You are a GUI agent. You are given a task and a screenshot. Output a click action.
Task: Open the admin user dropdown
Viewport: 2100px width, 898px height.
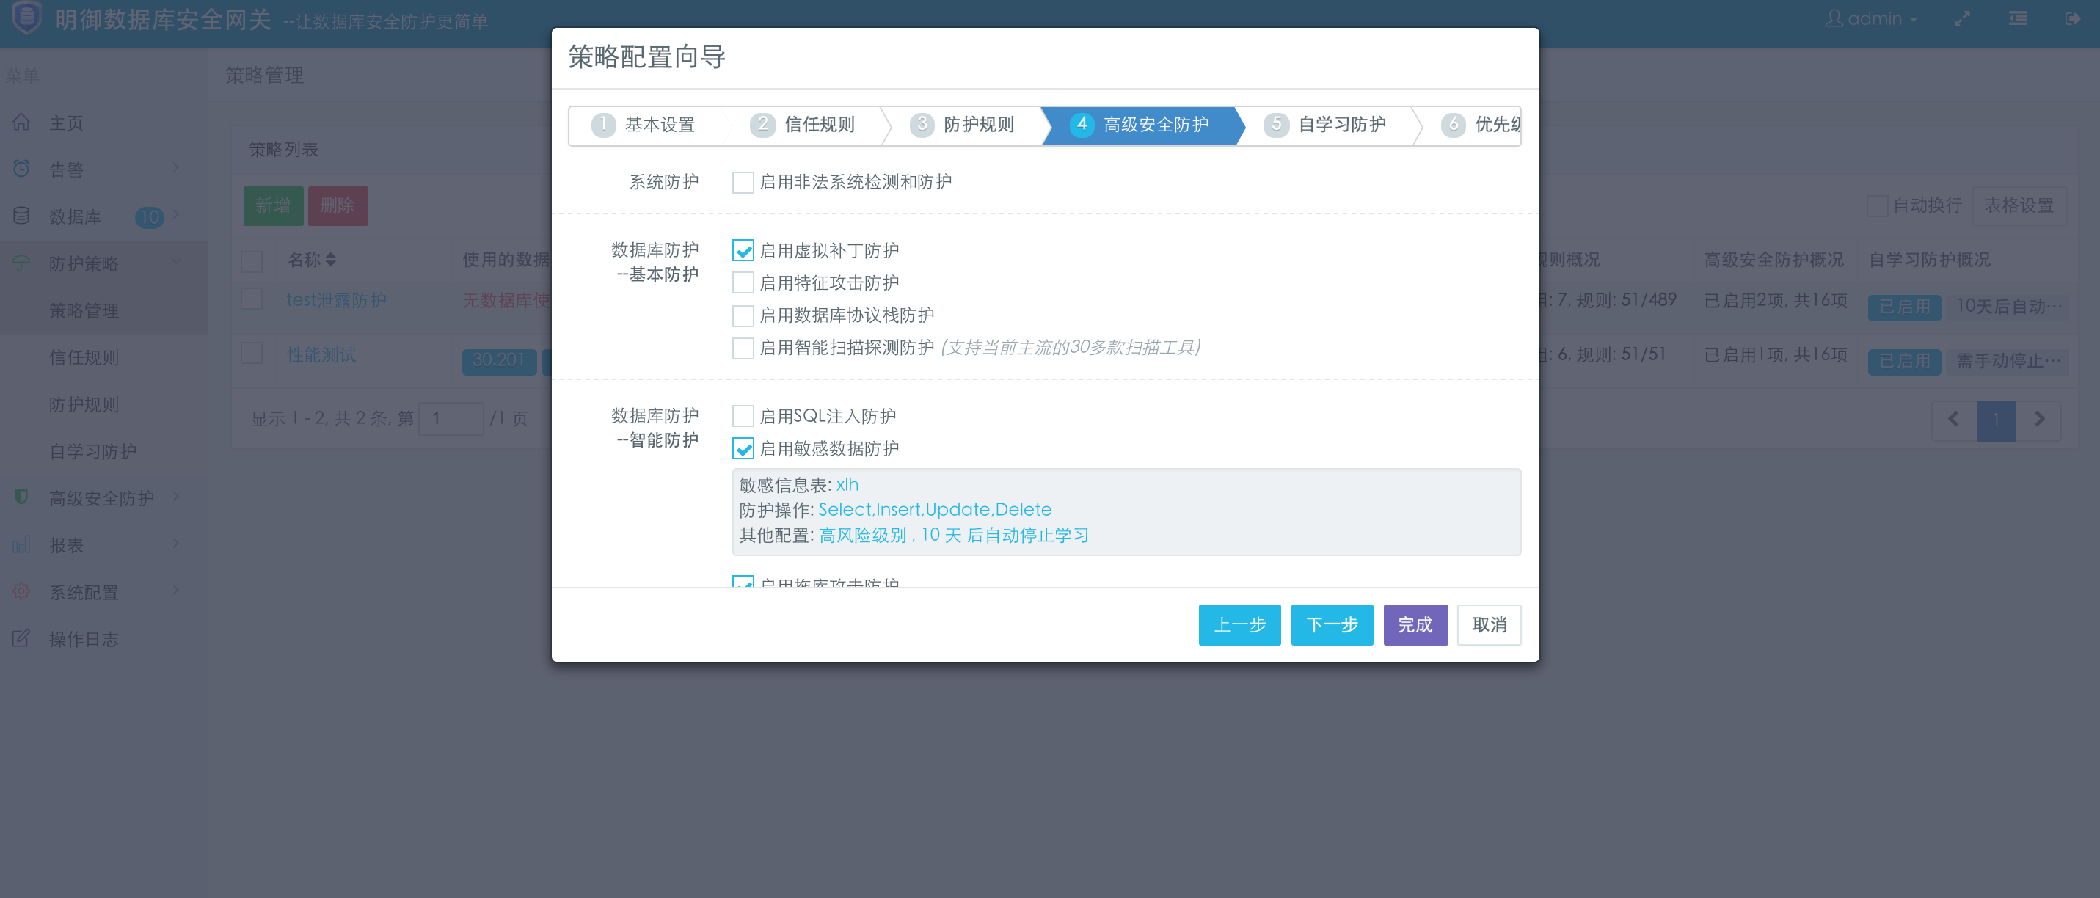pyautogui.click(x=1871, y=19)
